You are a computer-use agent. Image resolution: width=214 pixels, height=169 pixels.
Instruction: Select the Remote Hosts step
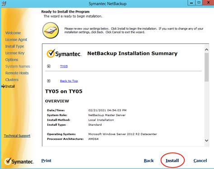[17, 73]
